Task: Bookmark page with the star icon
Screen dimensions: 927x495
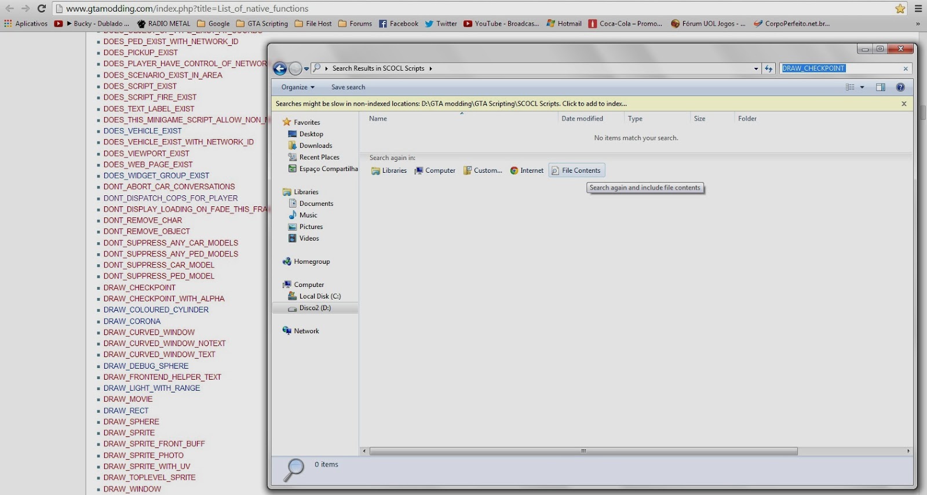Action: point(900,9)
